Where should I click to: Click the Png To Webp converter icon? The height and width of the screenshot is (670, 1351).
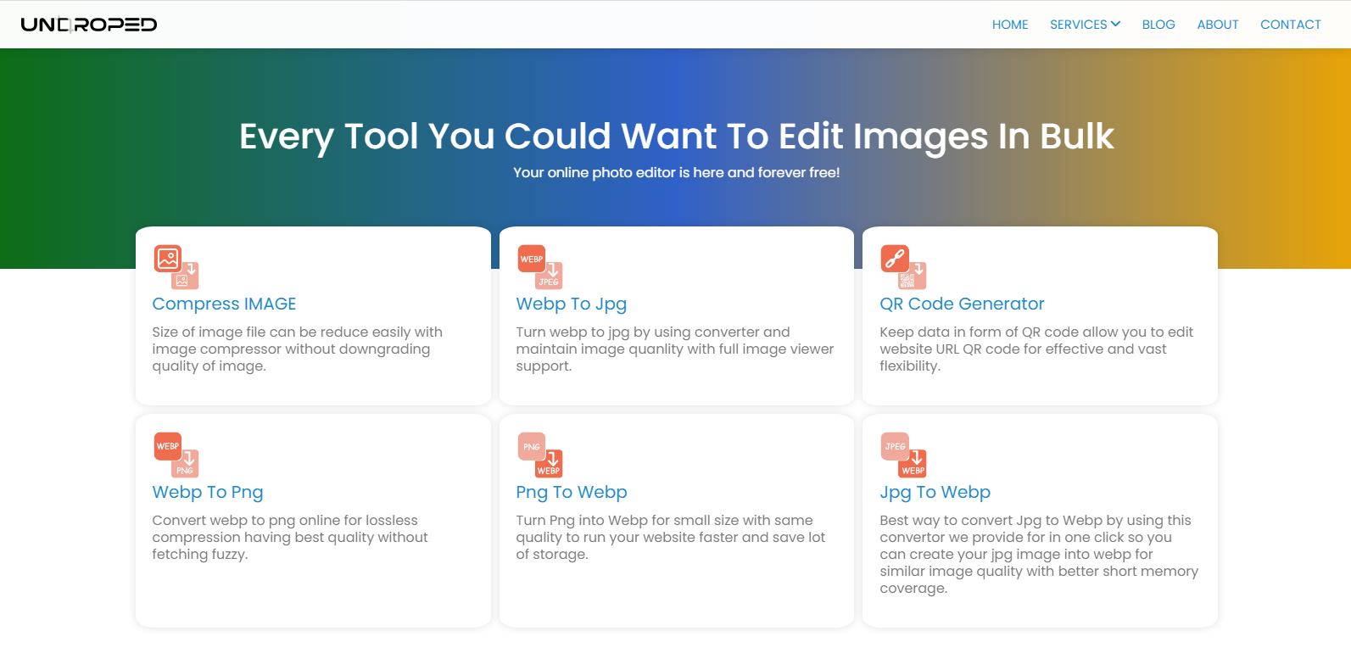(x=539, y=455)
